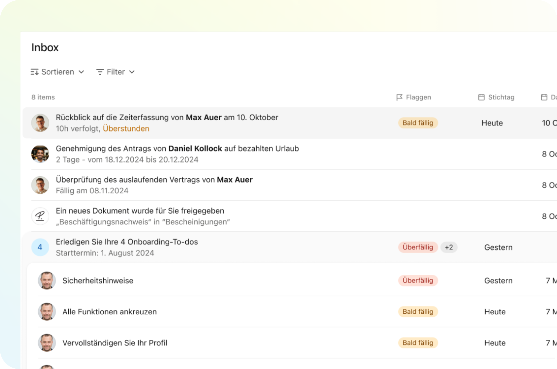Click Beschäftigungsnachweis in Bescheinigungen subtitle
This screenshot has width=557, height=369.
point(143,222)
